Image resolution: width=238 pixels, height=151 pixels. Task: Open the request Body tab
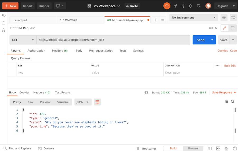pyautogui.click(x=79, y=51)
